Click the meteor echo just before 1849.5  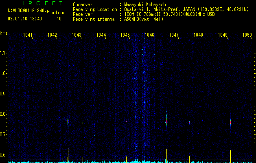230,122
